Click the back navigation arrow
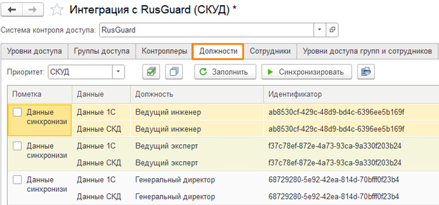439x205 pixels. (12, 10)
